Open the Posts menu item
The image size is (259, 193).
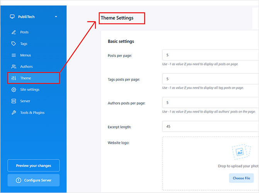coord(24,32)
